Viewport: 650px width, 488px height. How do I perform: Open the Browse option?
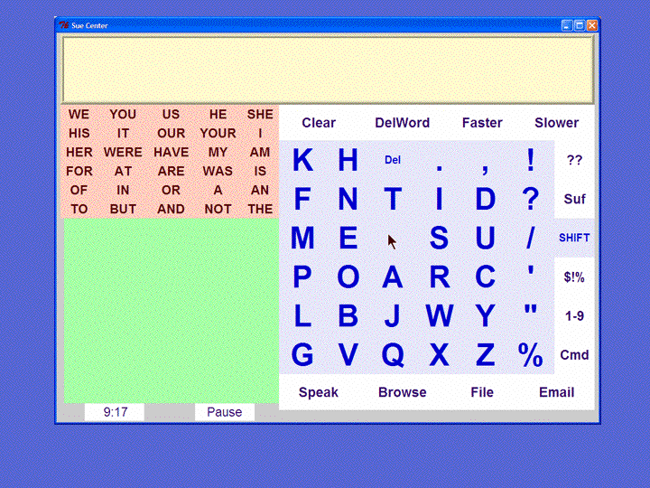(402, 392)
